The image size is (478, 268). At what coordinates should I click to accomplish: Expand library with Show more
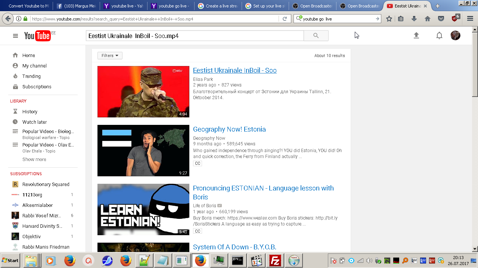(x=34, y=159)
